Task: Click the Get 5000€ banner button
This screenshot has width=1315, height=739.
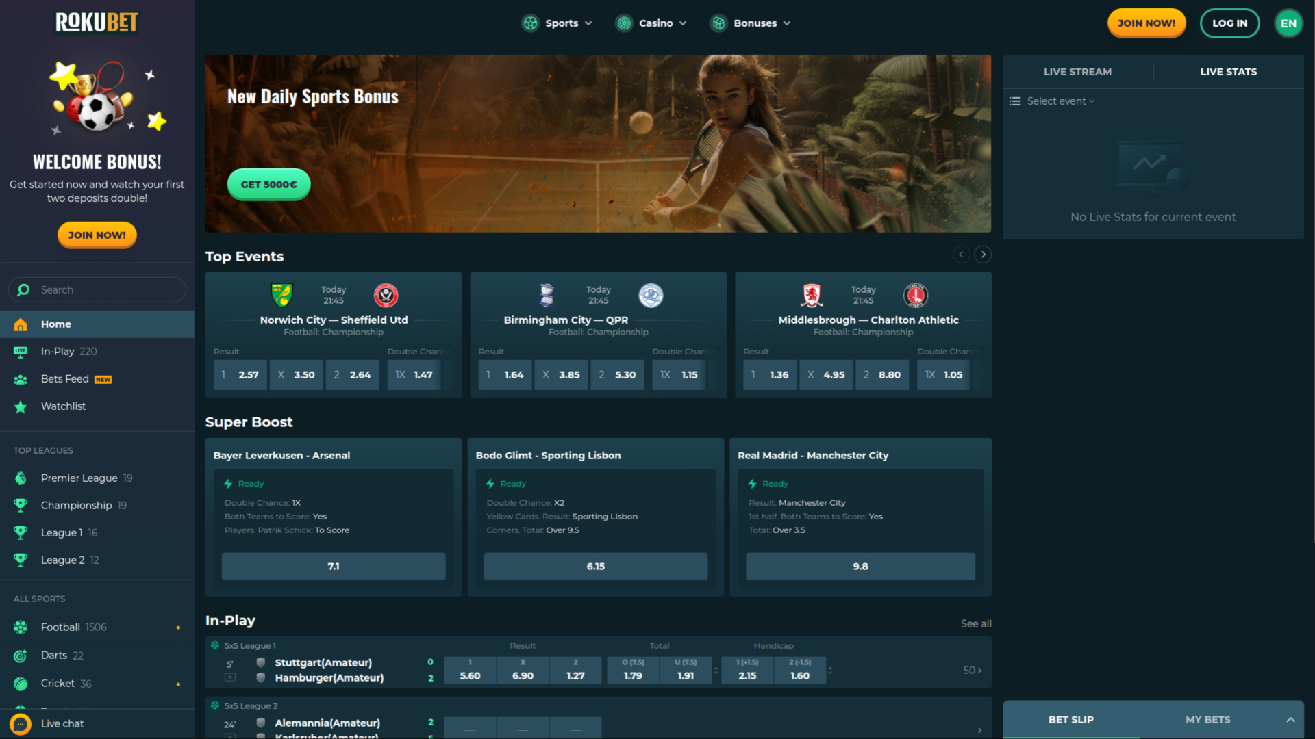Action: tap(268, 185)
